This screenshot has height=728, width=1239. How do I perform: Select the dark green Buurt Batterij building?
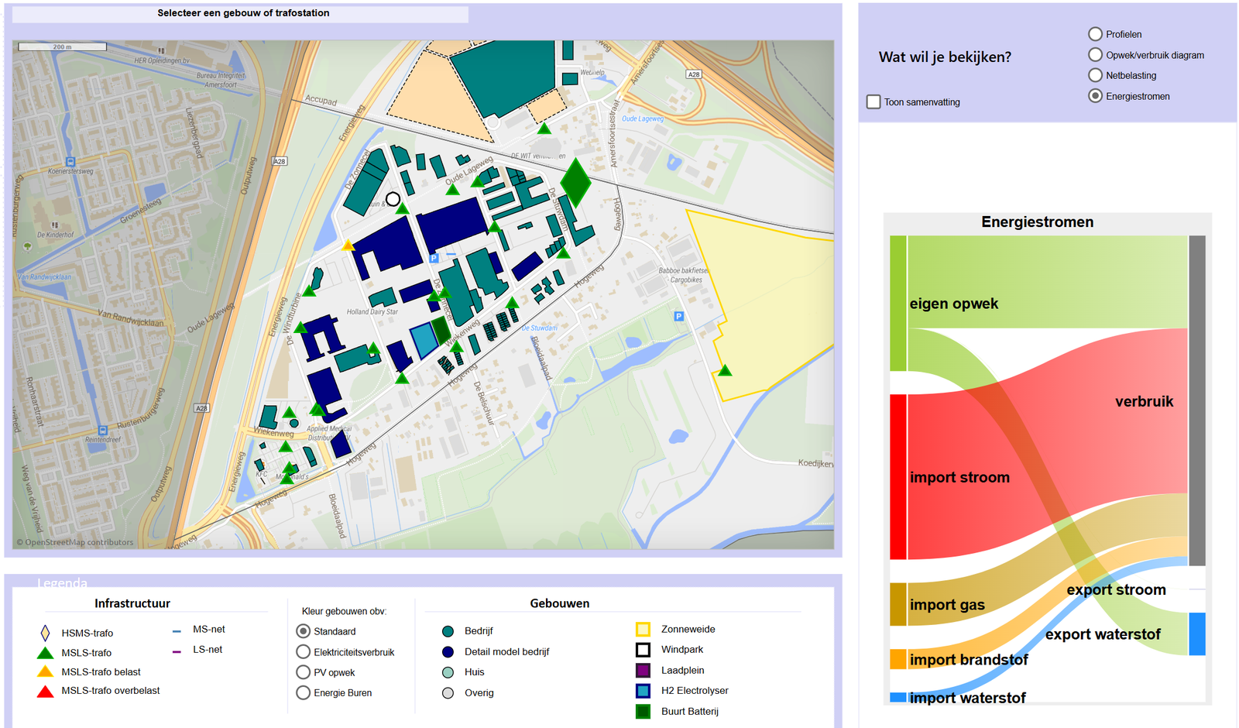[x=441, y=330]
